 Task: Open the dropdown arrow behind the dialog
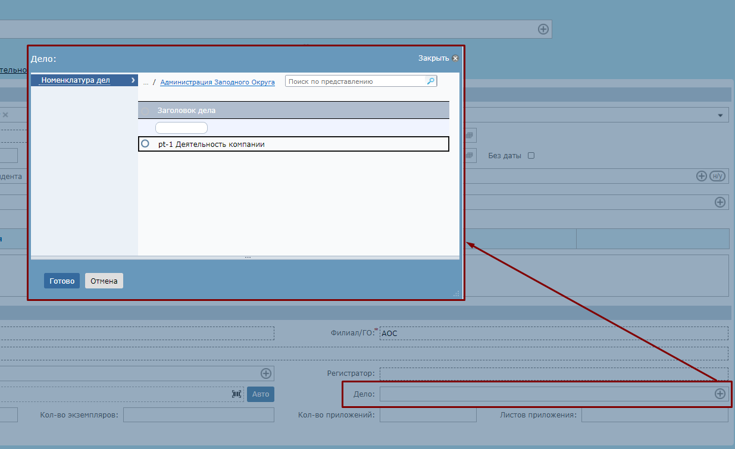click(x=720, y=115)
